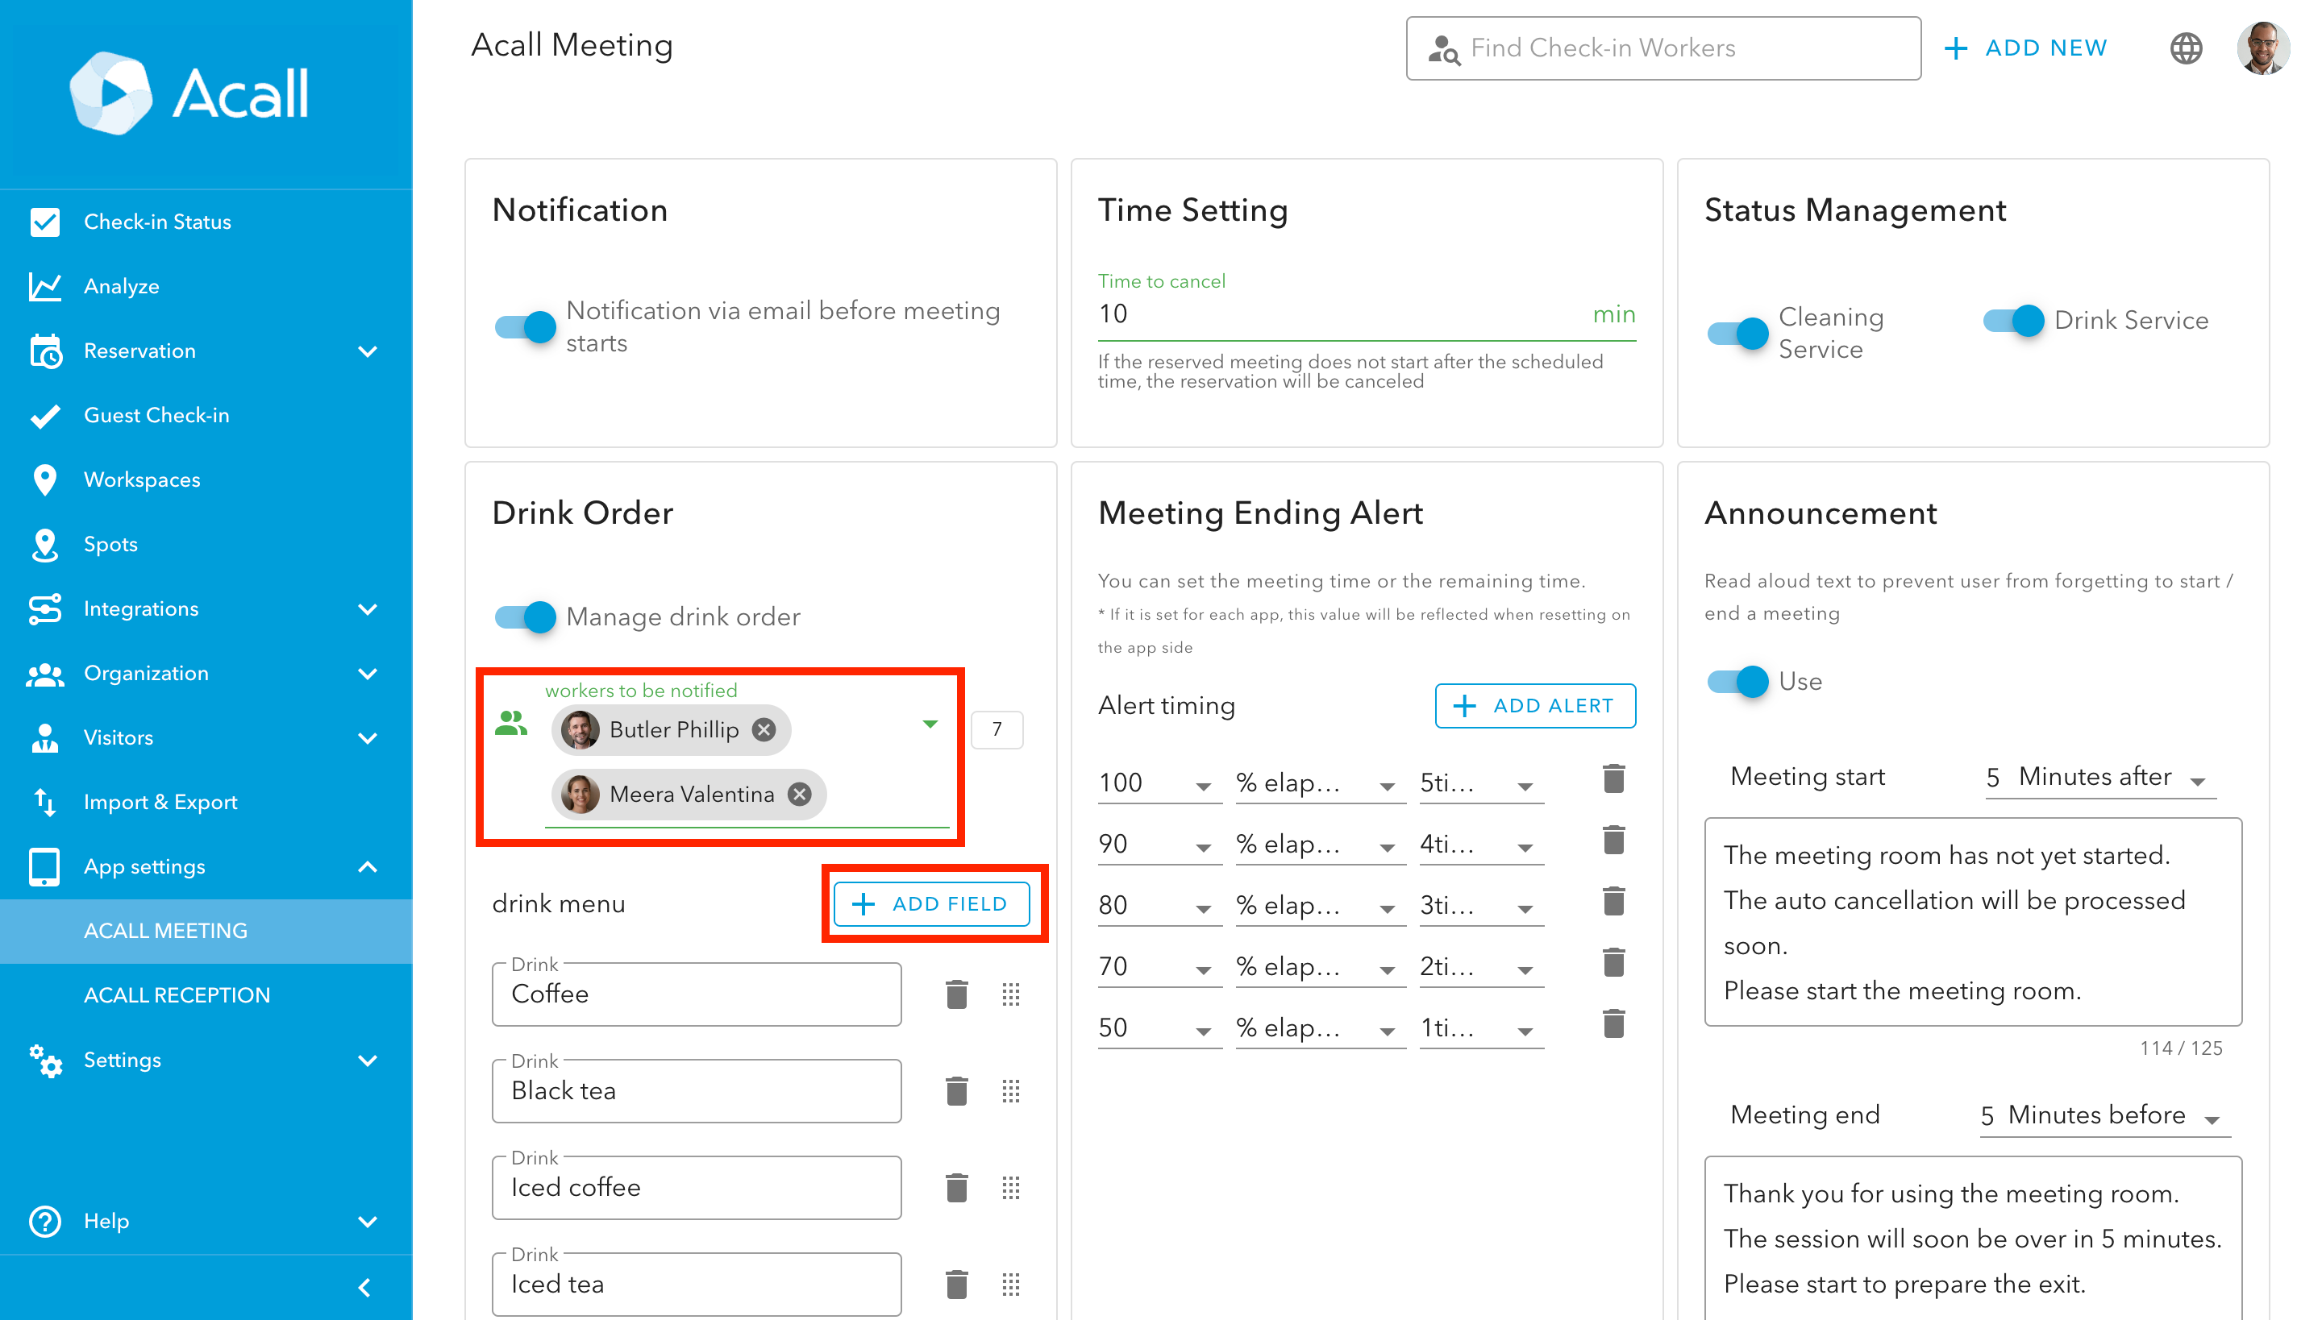Click the ADD FIELD button
This screenshot has height=1320, width=2322.
coord(931,904)
